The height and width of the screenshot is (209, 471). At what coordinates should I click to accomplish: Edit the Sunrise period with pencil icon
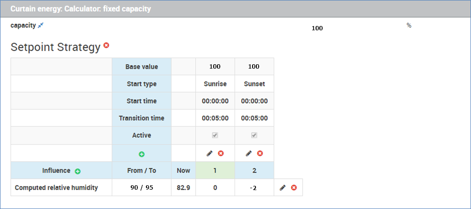(209, 153)
